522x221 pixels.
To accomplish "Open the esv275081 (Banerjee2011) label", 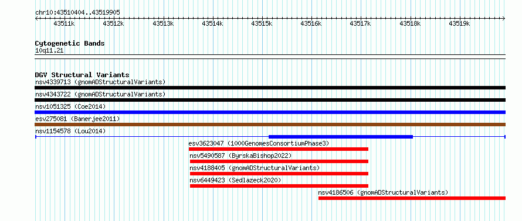I will [x=77, y=119].
